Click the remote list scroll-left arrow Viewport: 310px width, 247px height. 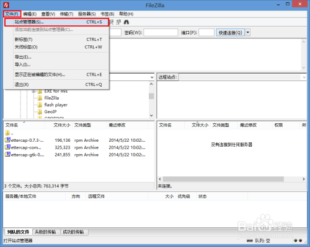[160, 179]
